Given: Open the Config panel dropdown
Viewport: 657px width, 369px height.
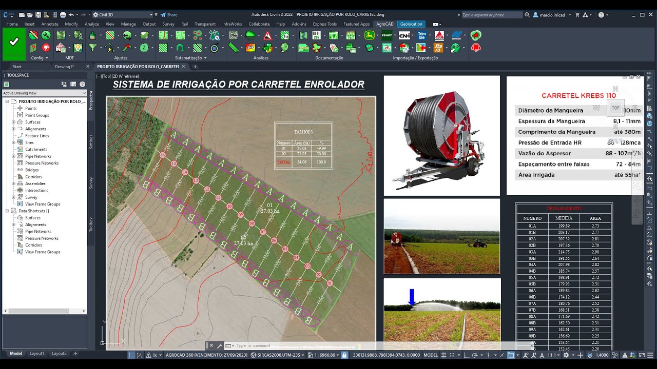Looking at the screenshot, I should point(40,58).
